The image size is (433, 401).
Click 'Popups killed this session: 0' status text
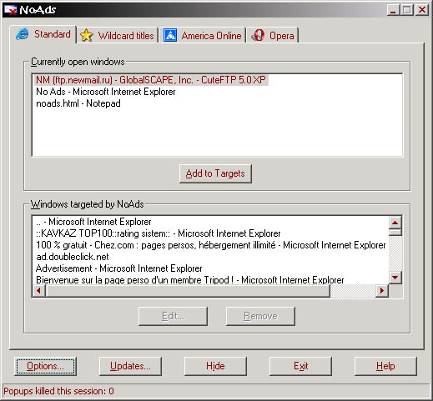(x=58, y=391)
